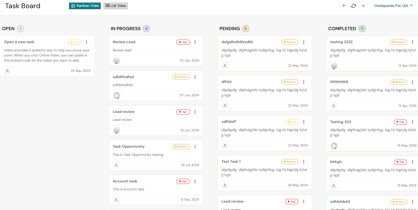Click In Progress count badge showing 9
Image resolution: width=418 pixels, height=210 pixels.
tap(146, 29)
